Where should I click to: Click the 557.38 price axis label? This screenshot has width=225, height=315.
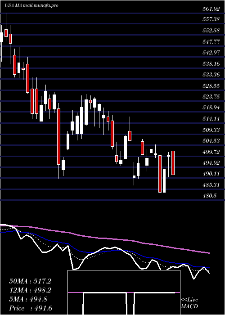pyautogui.click(x=211, y=19)
